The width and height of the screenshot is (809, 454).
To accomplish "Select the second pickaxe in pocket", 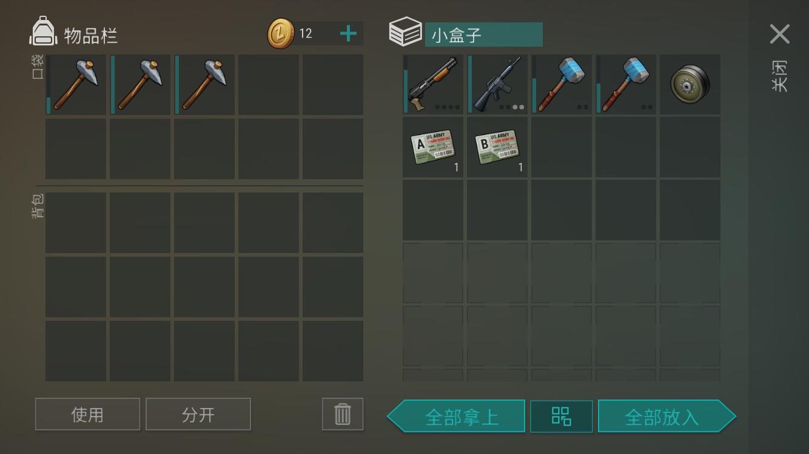I will click(x=140, y=85).
